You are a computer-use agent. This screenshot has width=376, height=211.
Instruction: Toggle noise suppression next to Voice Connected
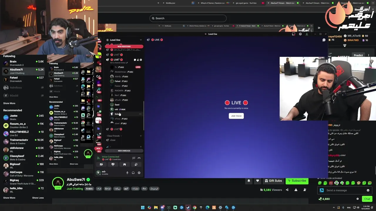(x=134, y=158)
